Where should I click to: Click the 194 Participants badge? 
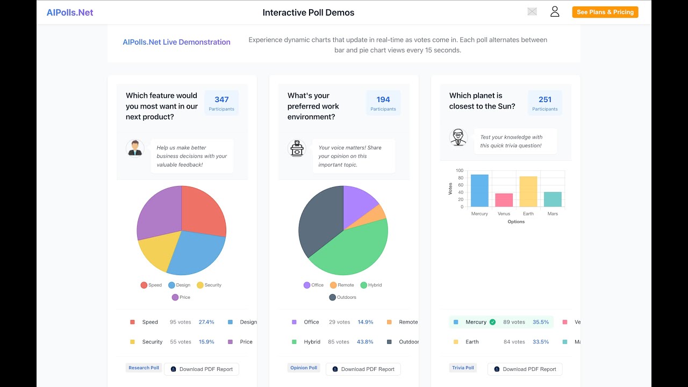383,103
